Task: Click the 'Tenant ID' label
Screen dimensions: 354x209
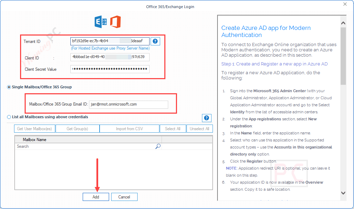Action: 32,42
